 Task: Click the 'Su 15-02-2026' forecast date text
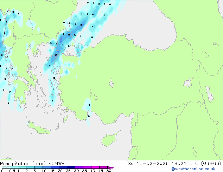coord(148,164)
